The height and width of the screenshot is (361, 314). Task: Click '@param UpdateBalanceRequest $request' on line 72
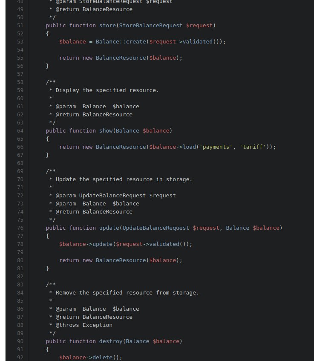click(x=115, y=196)
